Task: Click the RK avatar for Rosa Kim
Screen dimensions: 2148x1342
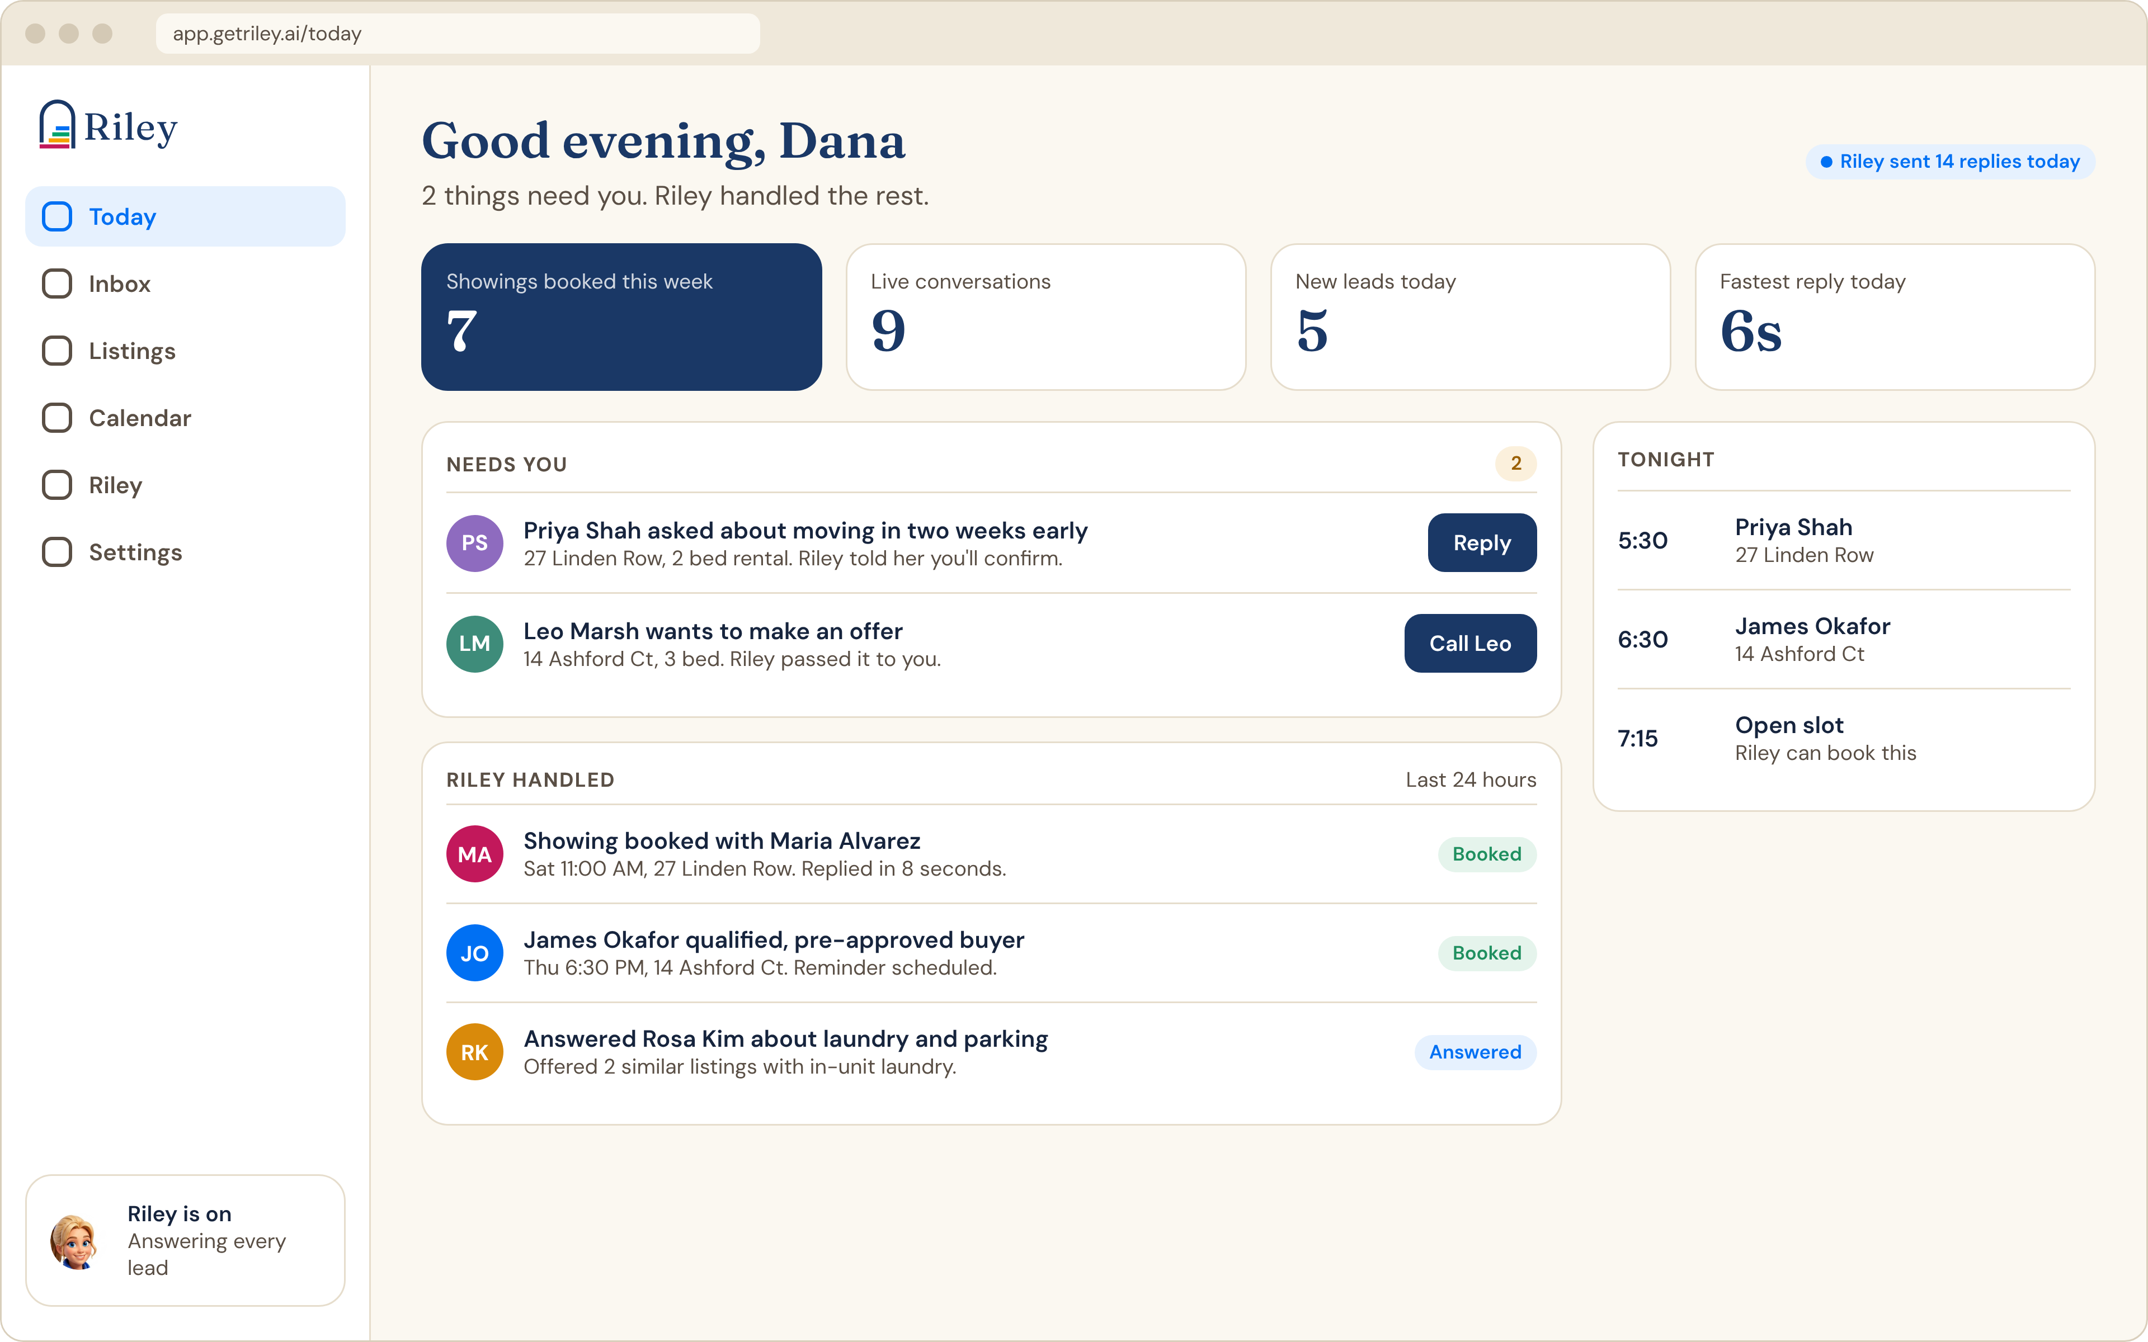Action: pos(475,1052)
